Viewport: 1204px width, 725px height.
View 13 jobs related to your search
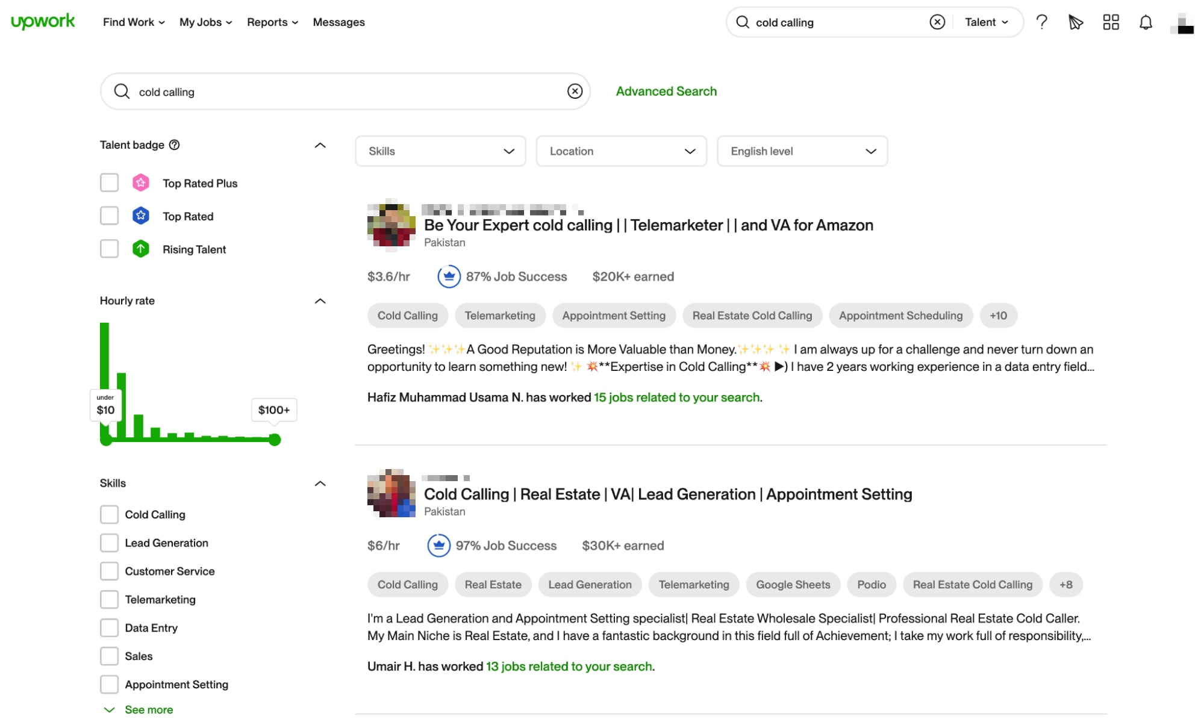pyautogui.click(x=569, y=667)
